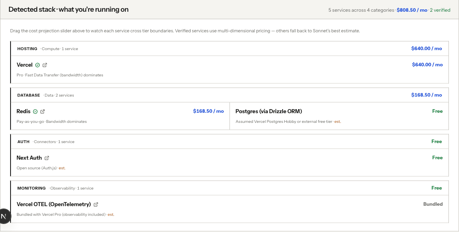This screenshot has width=459, height=232.
Task: Click Redis verified checkmark badge
Action: coord(35,112)
